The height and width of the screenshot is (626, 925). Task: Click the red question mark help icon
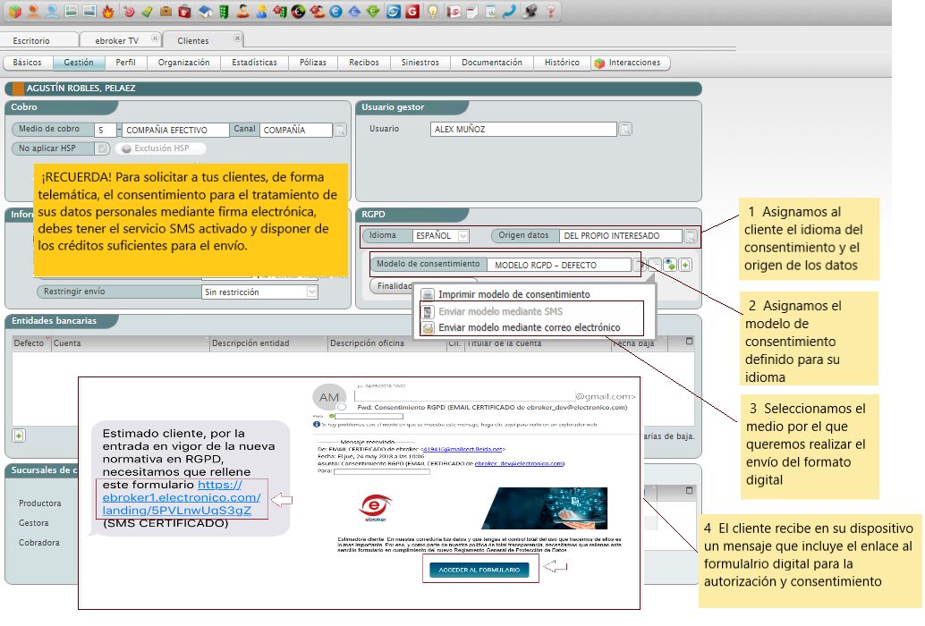(x=550, y=12)
